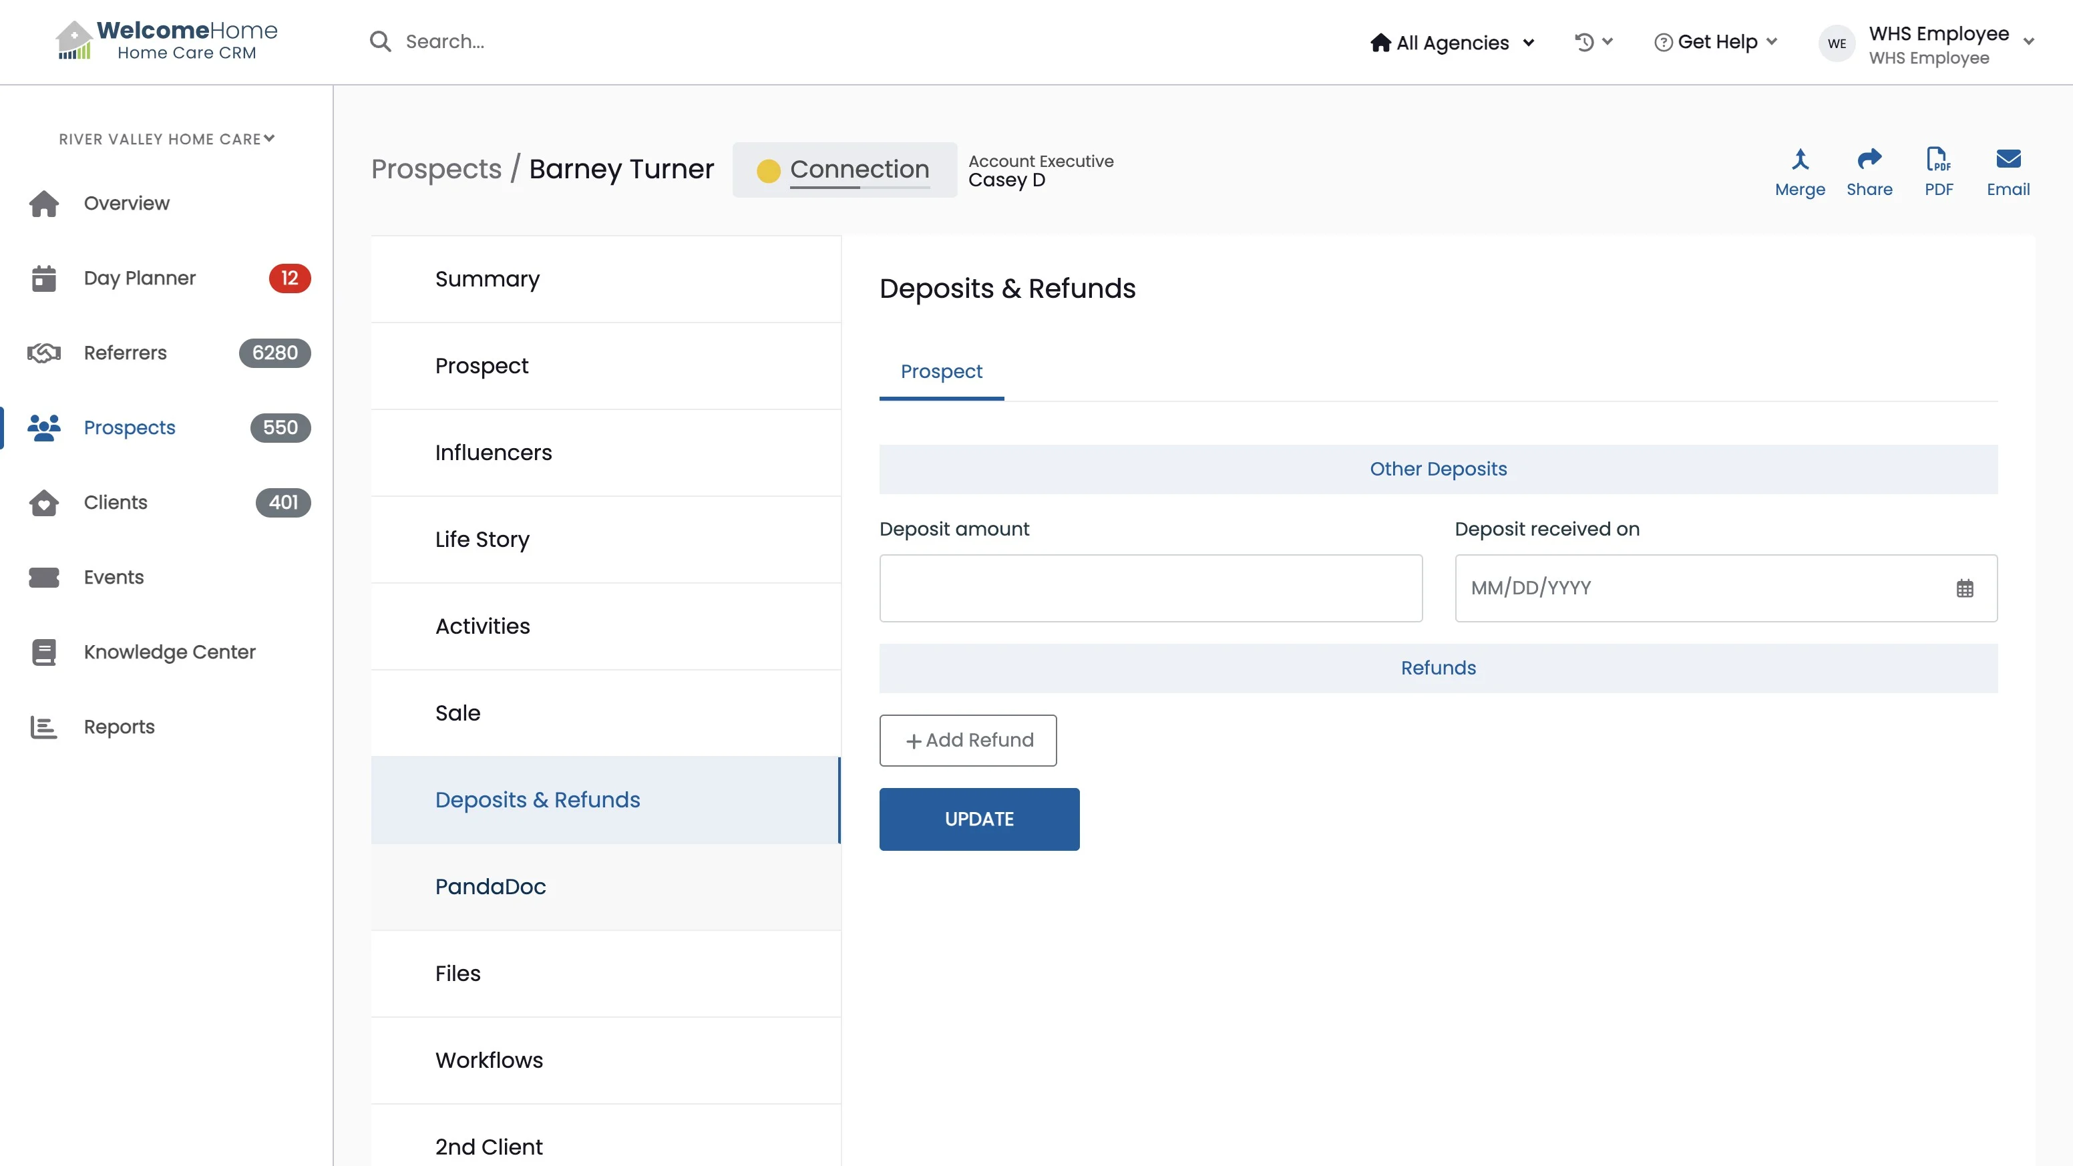Select the Life Story section
The height and width of the screenshot is (1166, 2073).
click(x=482, y=539)
